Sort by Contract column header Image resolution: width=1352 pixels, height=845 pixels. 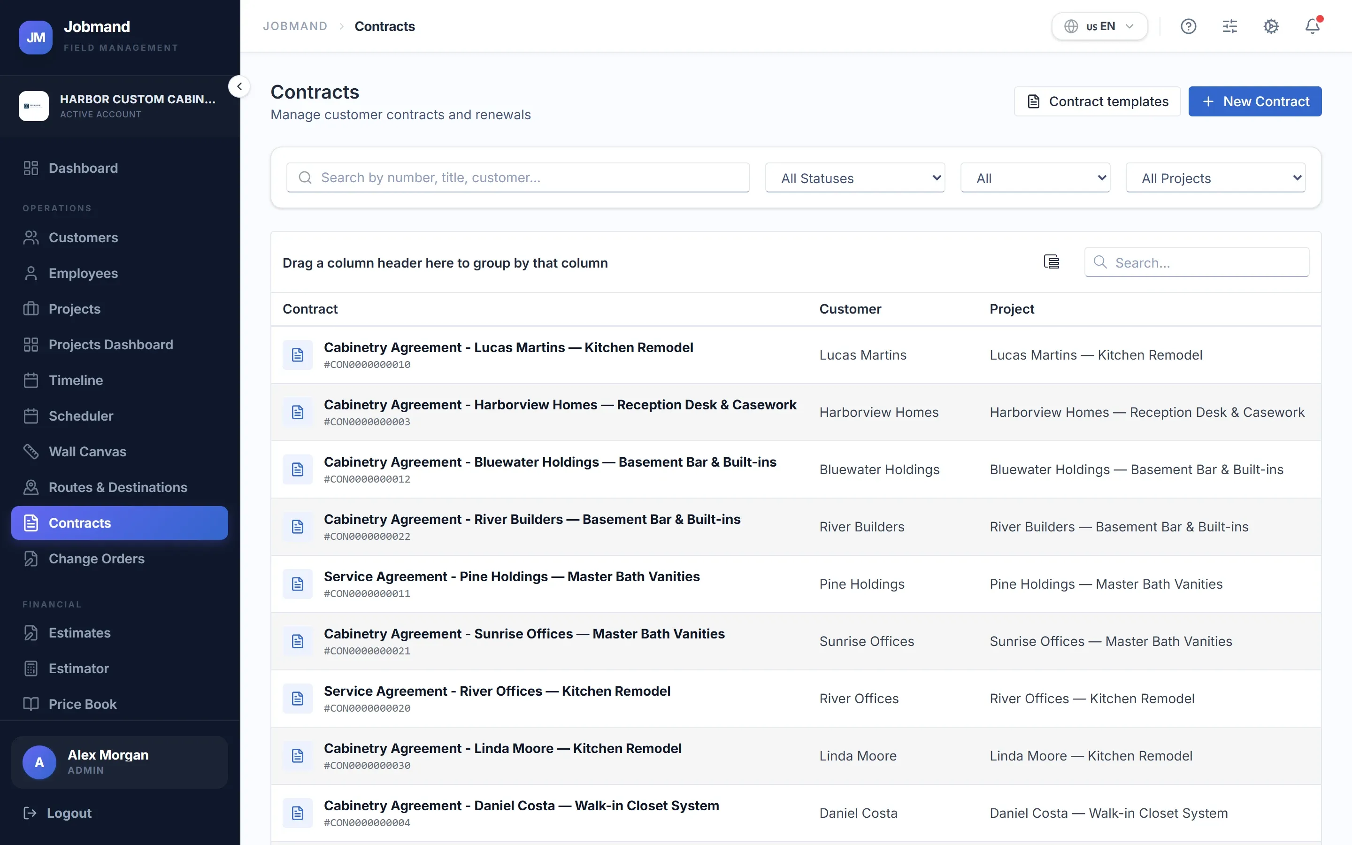[310, 309]
